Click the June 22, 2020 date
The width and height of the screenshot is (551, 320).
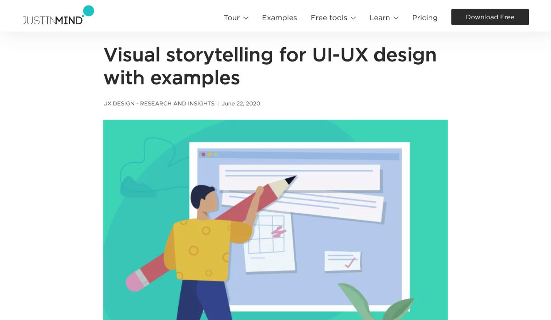pos(241,104)
